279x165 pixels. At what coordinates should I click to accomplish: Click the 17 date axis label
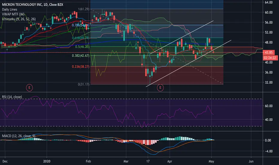[148, 161]
